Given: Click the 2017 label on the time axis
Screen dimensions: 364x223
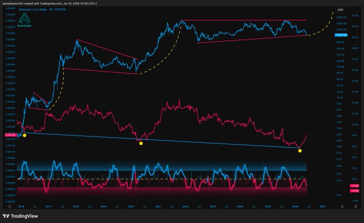Looking at the screenshot, I should 49,206.
